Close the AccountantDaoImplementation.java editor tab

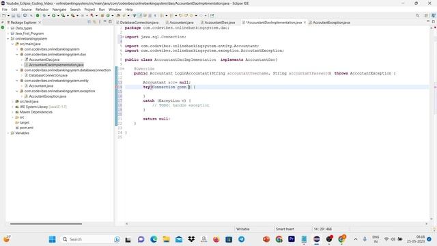point(305,23)
